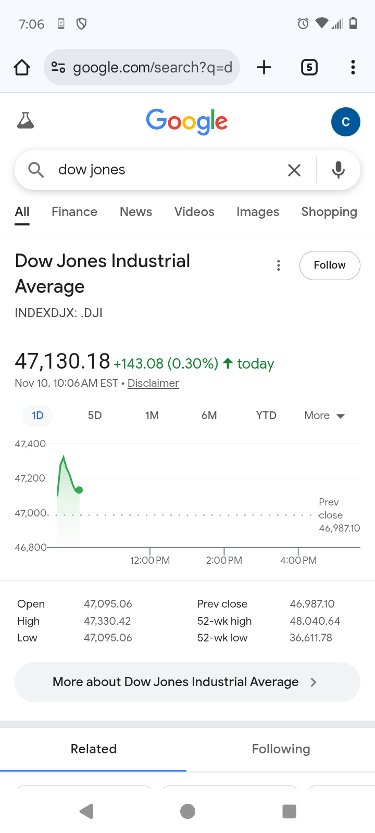Open the tab switcher showing 5 tabs
The height and width of the screenshot is (833, 375).
tap(309, 67)
